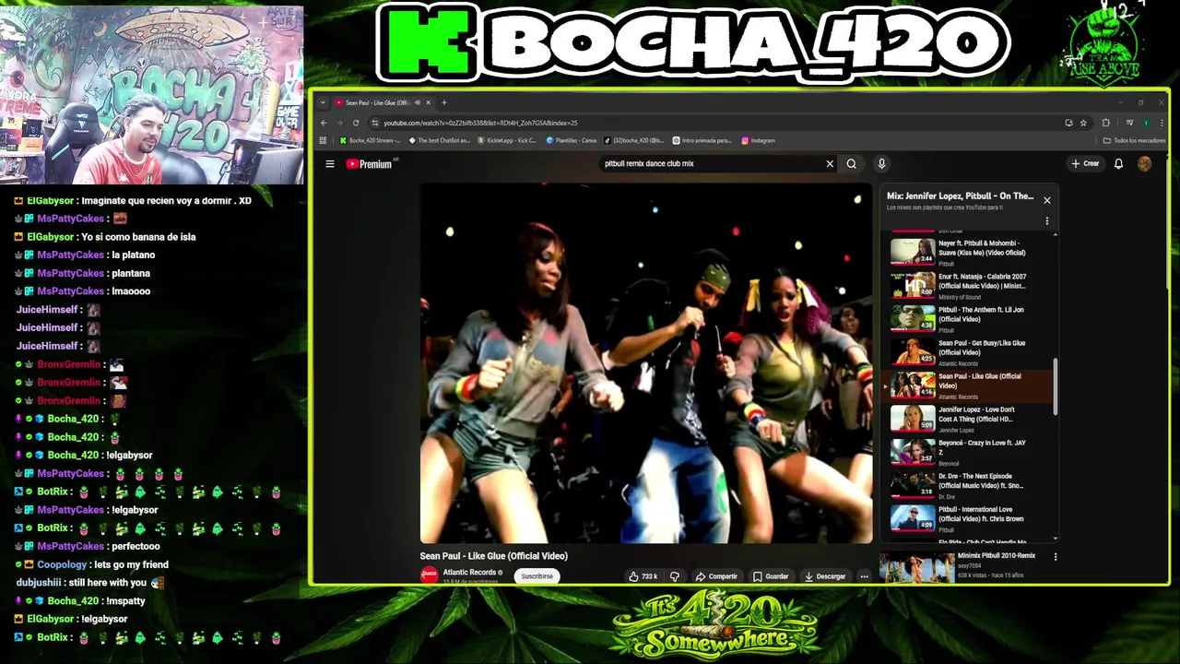Open the Chrome three-dot menu

click(x=1160, y=123)
